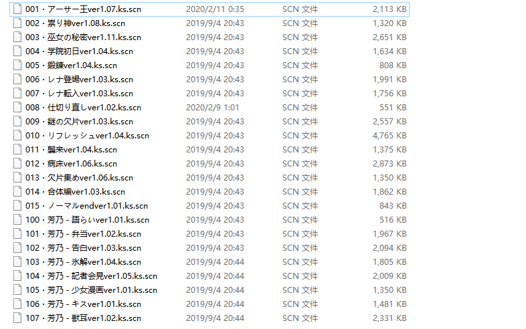Click file icon beside 002 祟り神ver1.08
Viewport: 526px width, 329px height.
[17, 23]
